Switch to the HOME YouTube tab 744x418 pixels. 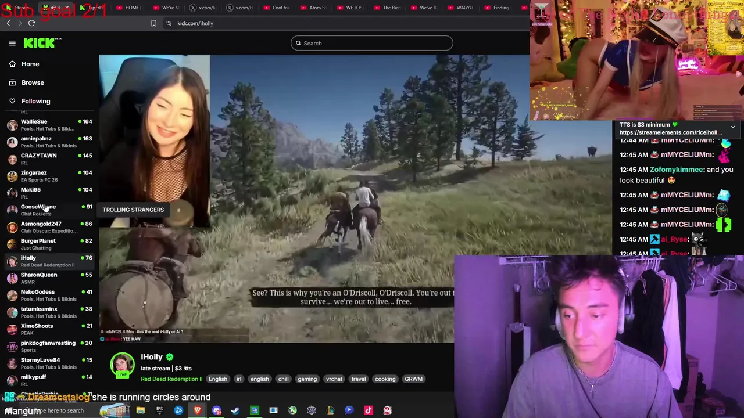click(x=129, y=8)
